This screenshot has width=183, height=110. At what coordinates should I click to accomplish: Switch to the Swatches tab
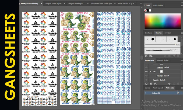tap(149, 33)
